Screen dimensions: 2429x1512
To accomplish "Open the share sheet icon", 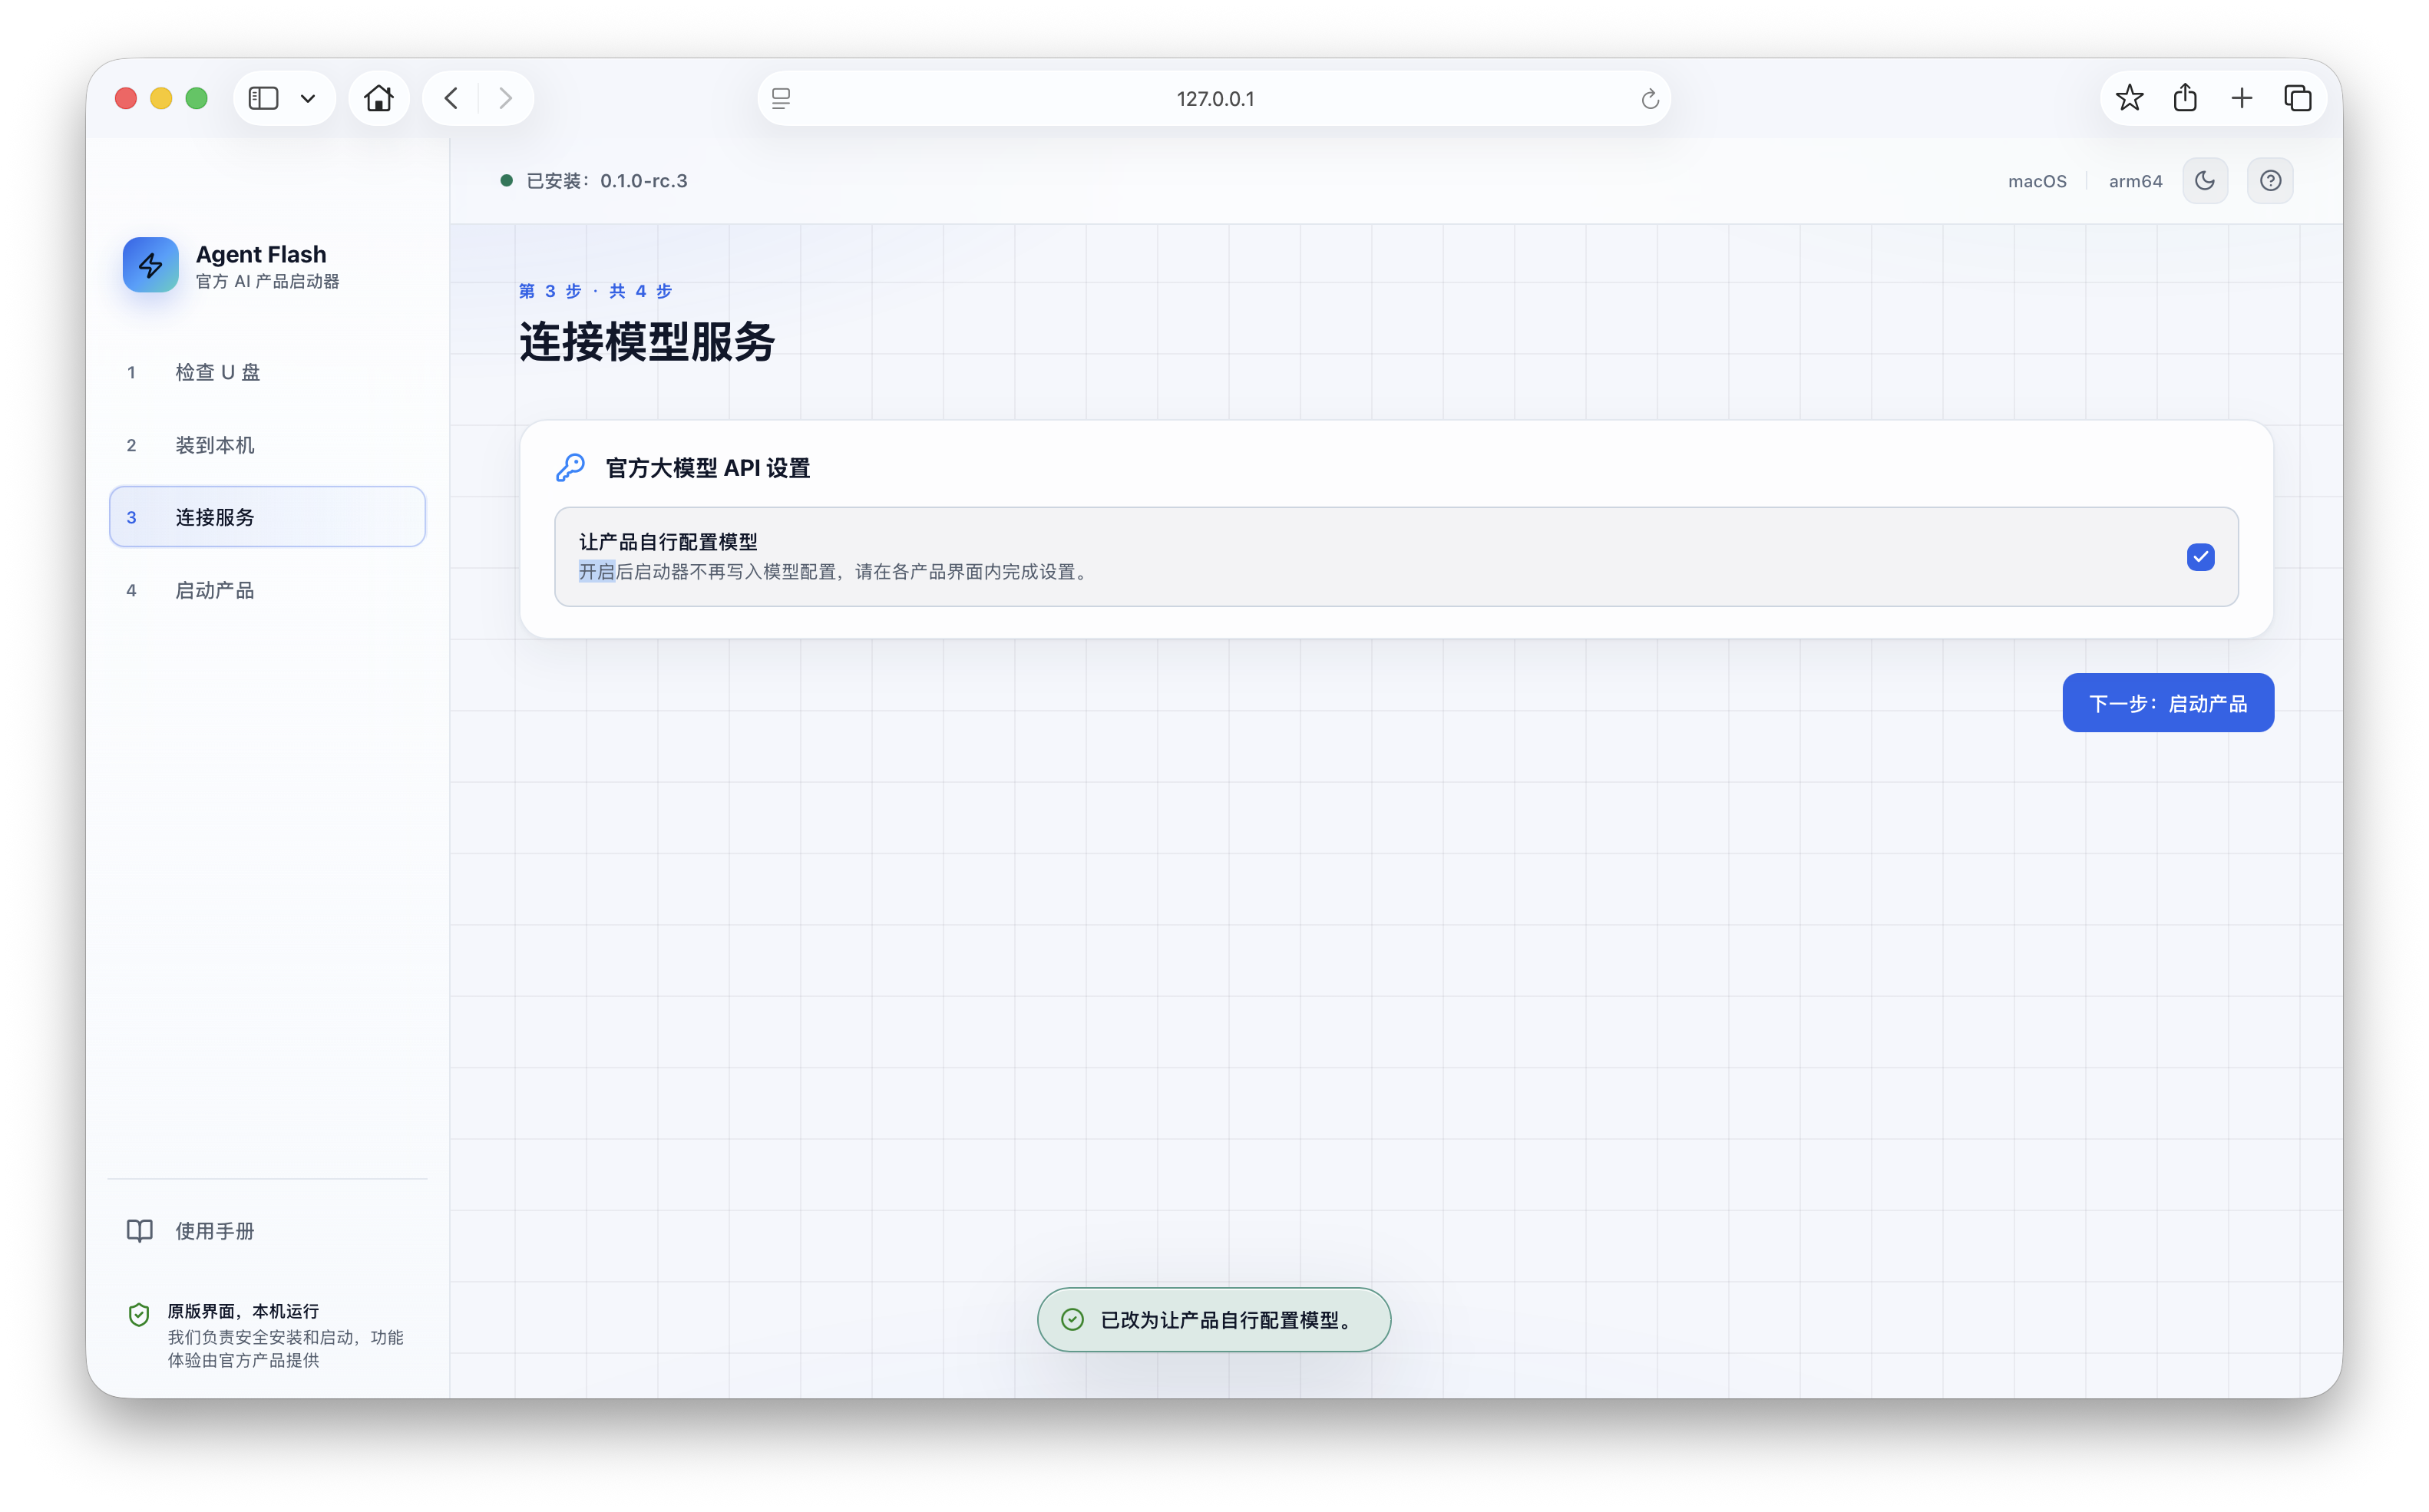I will point(2184,98).
